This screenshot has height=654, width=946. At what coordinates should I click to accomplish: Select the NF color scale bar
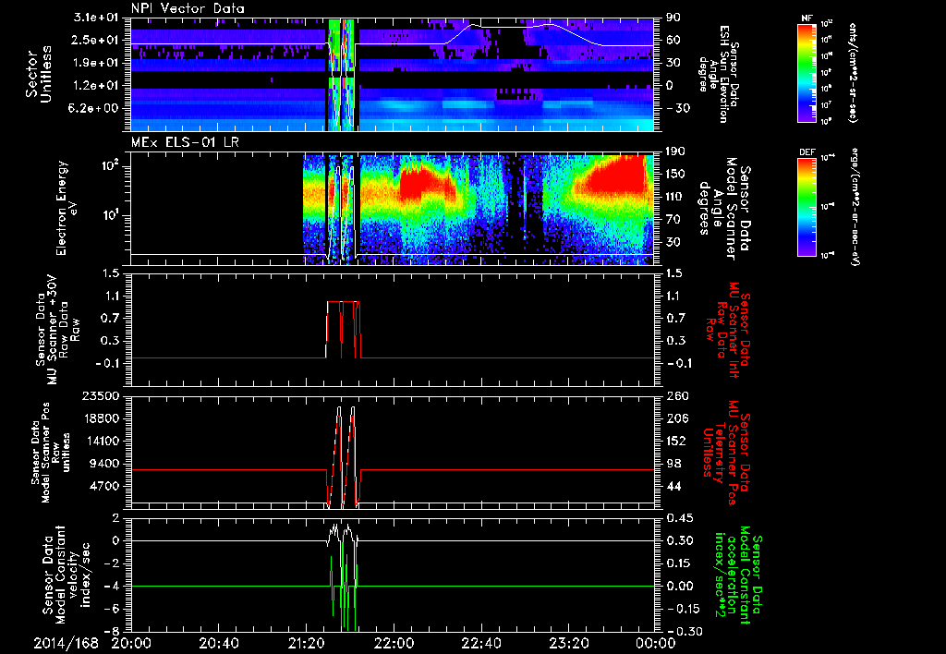807,72
